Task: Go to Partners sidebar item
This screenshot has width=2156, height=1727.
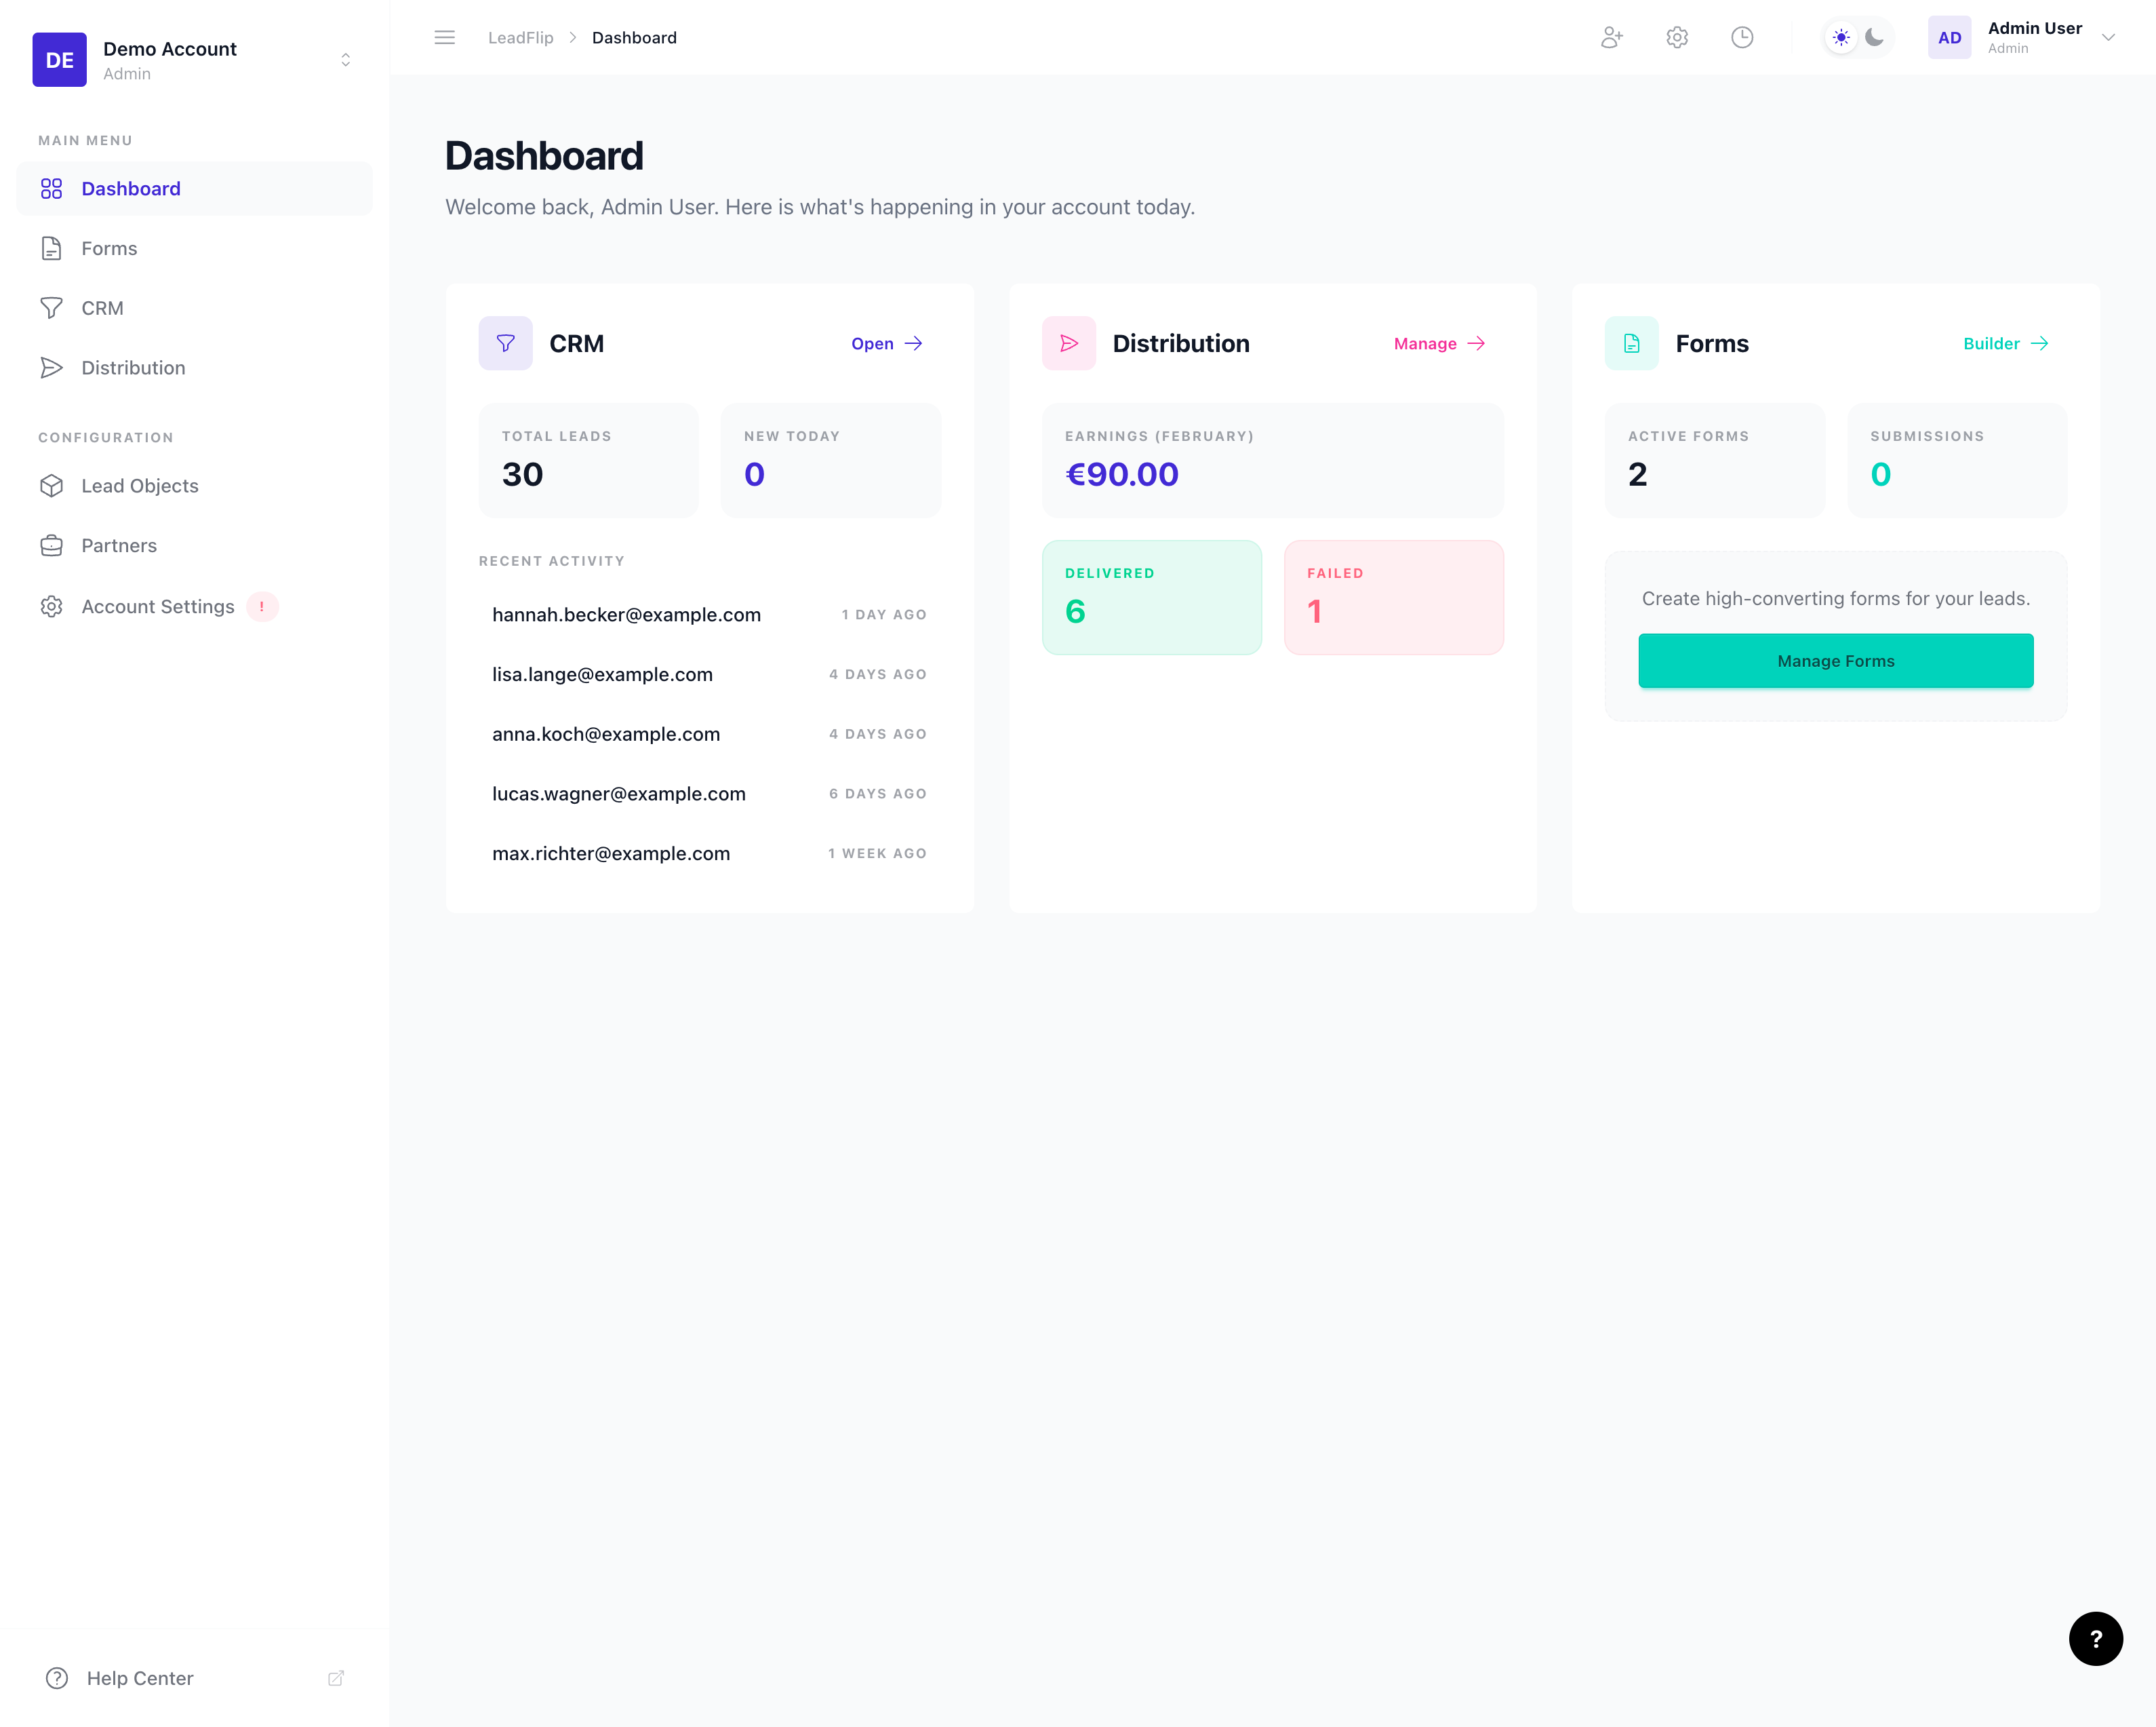Action: pyautogui.click(x=119, y=545)
